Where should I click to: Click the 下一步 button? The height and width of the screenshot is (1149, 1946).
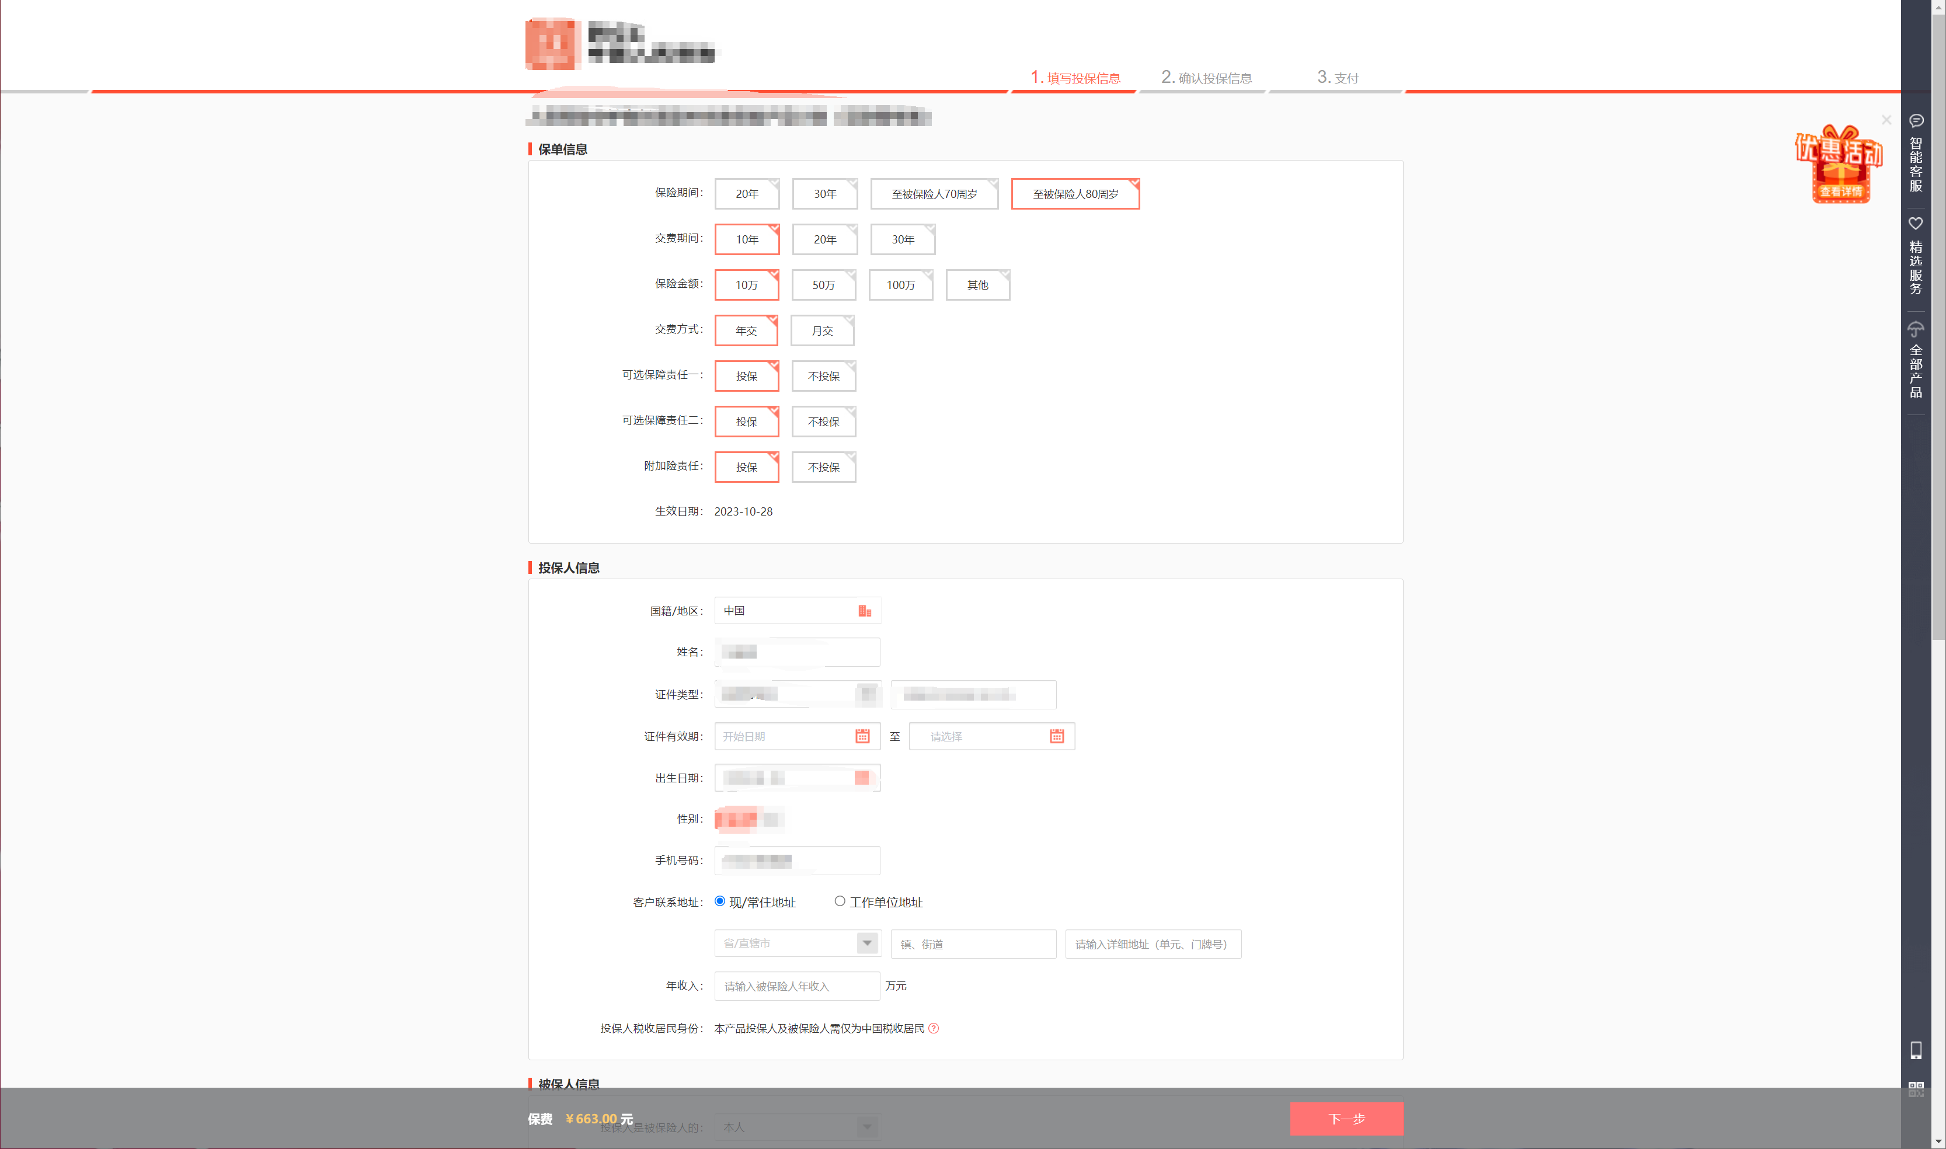(1346, 1119)
